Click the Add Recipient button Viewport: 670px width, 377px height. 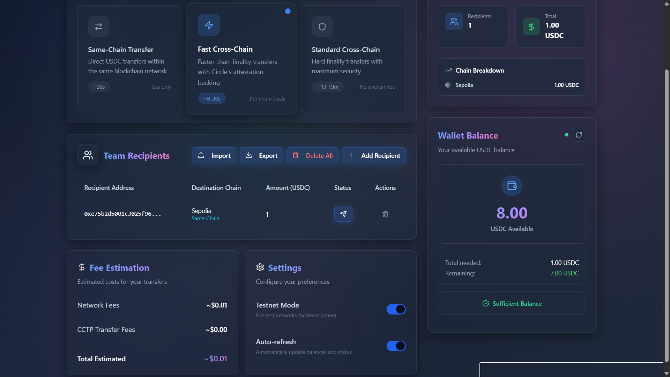(x=373, y=155)
